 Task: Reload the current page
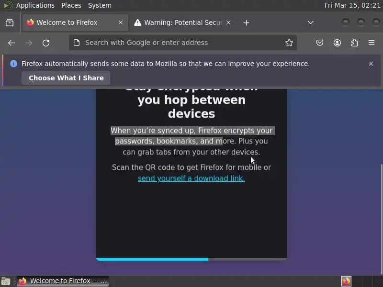(x=46, y=43)
